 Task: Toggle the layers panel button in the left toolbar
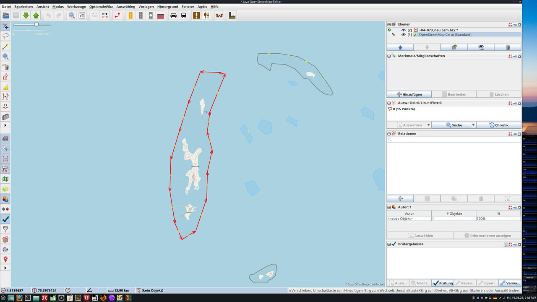tap(5, 139)
